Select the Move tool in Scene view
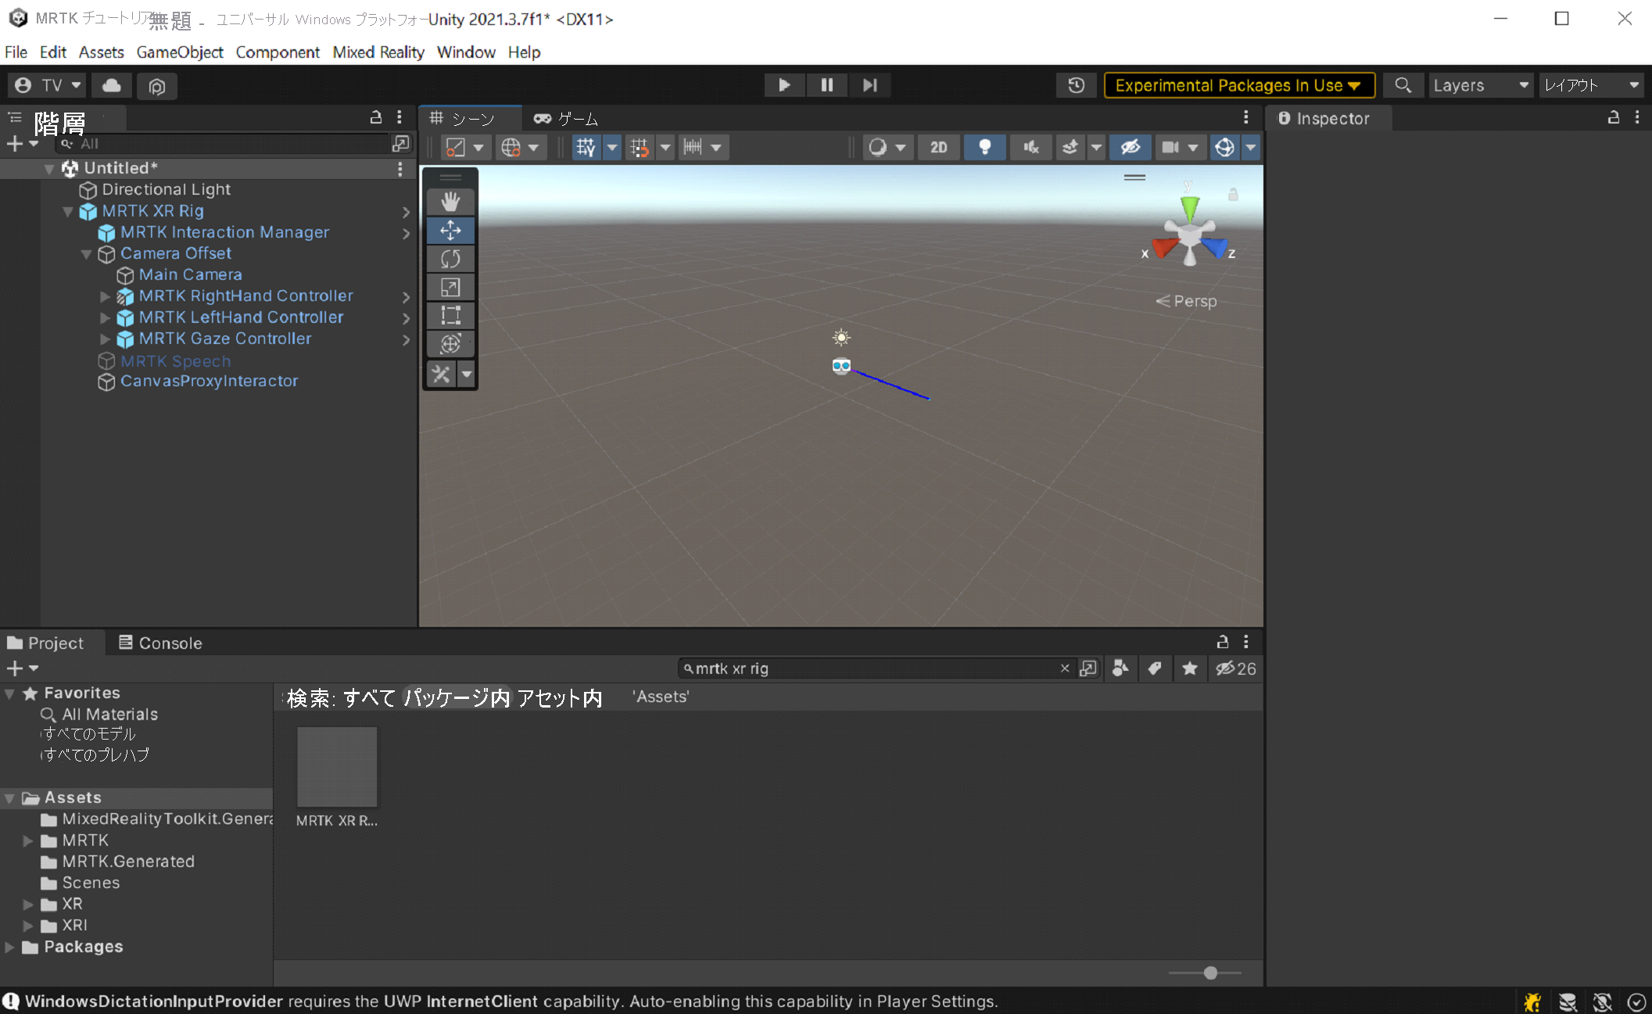 [x=451, y=230]
